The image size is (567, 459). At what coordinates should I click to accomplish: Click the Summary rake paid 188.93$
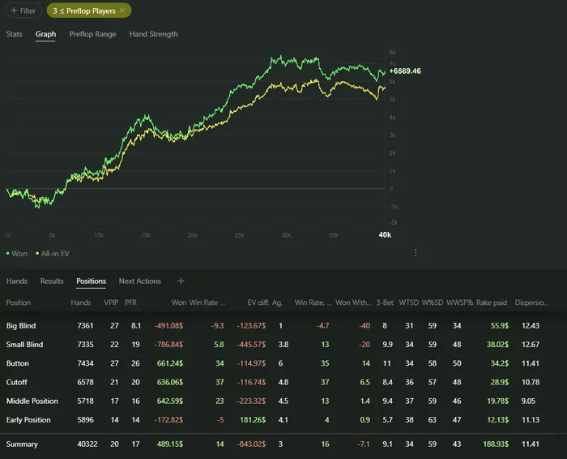point(496,444)
